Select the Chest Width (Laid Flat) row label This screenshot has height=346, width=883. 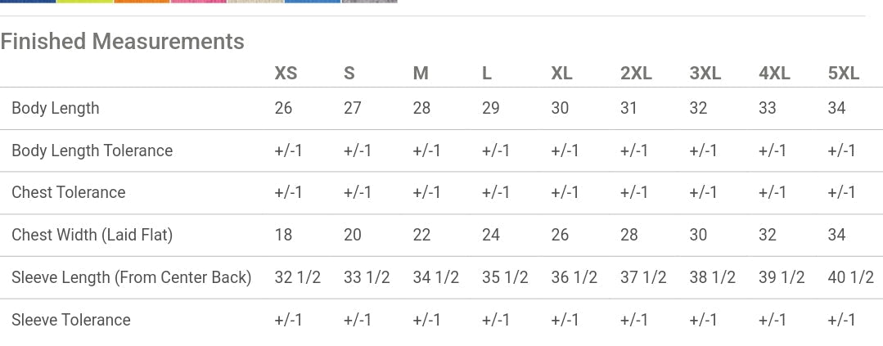92,235
